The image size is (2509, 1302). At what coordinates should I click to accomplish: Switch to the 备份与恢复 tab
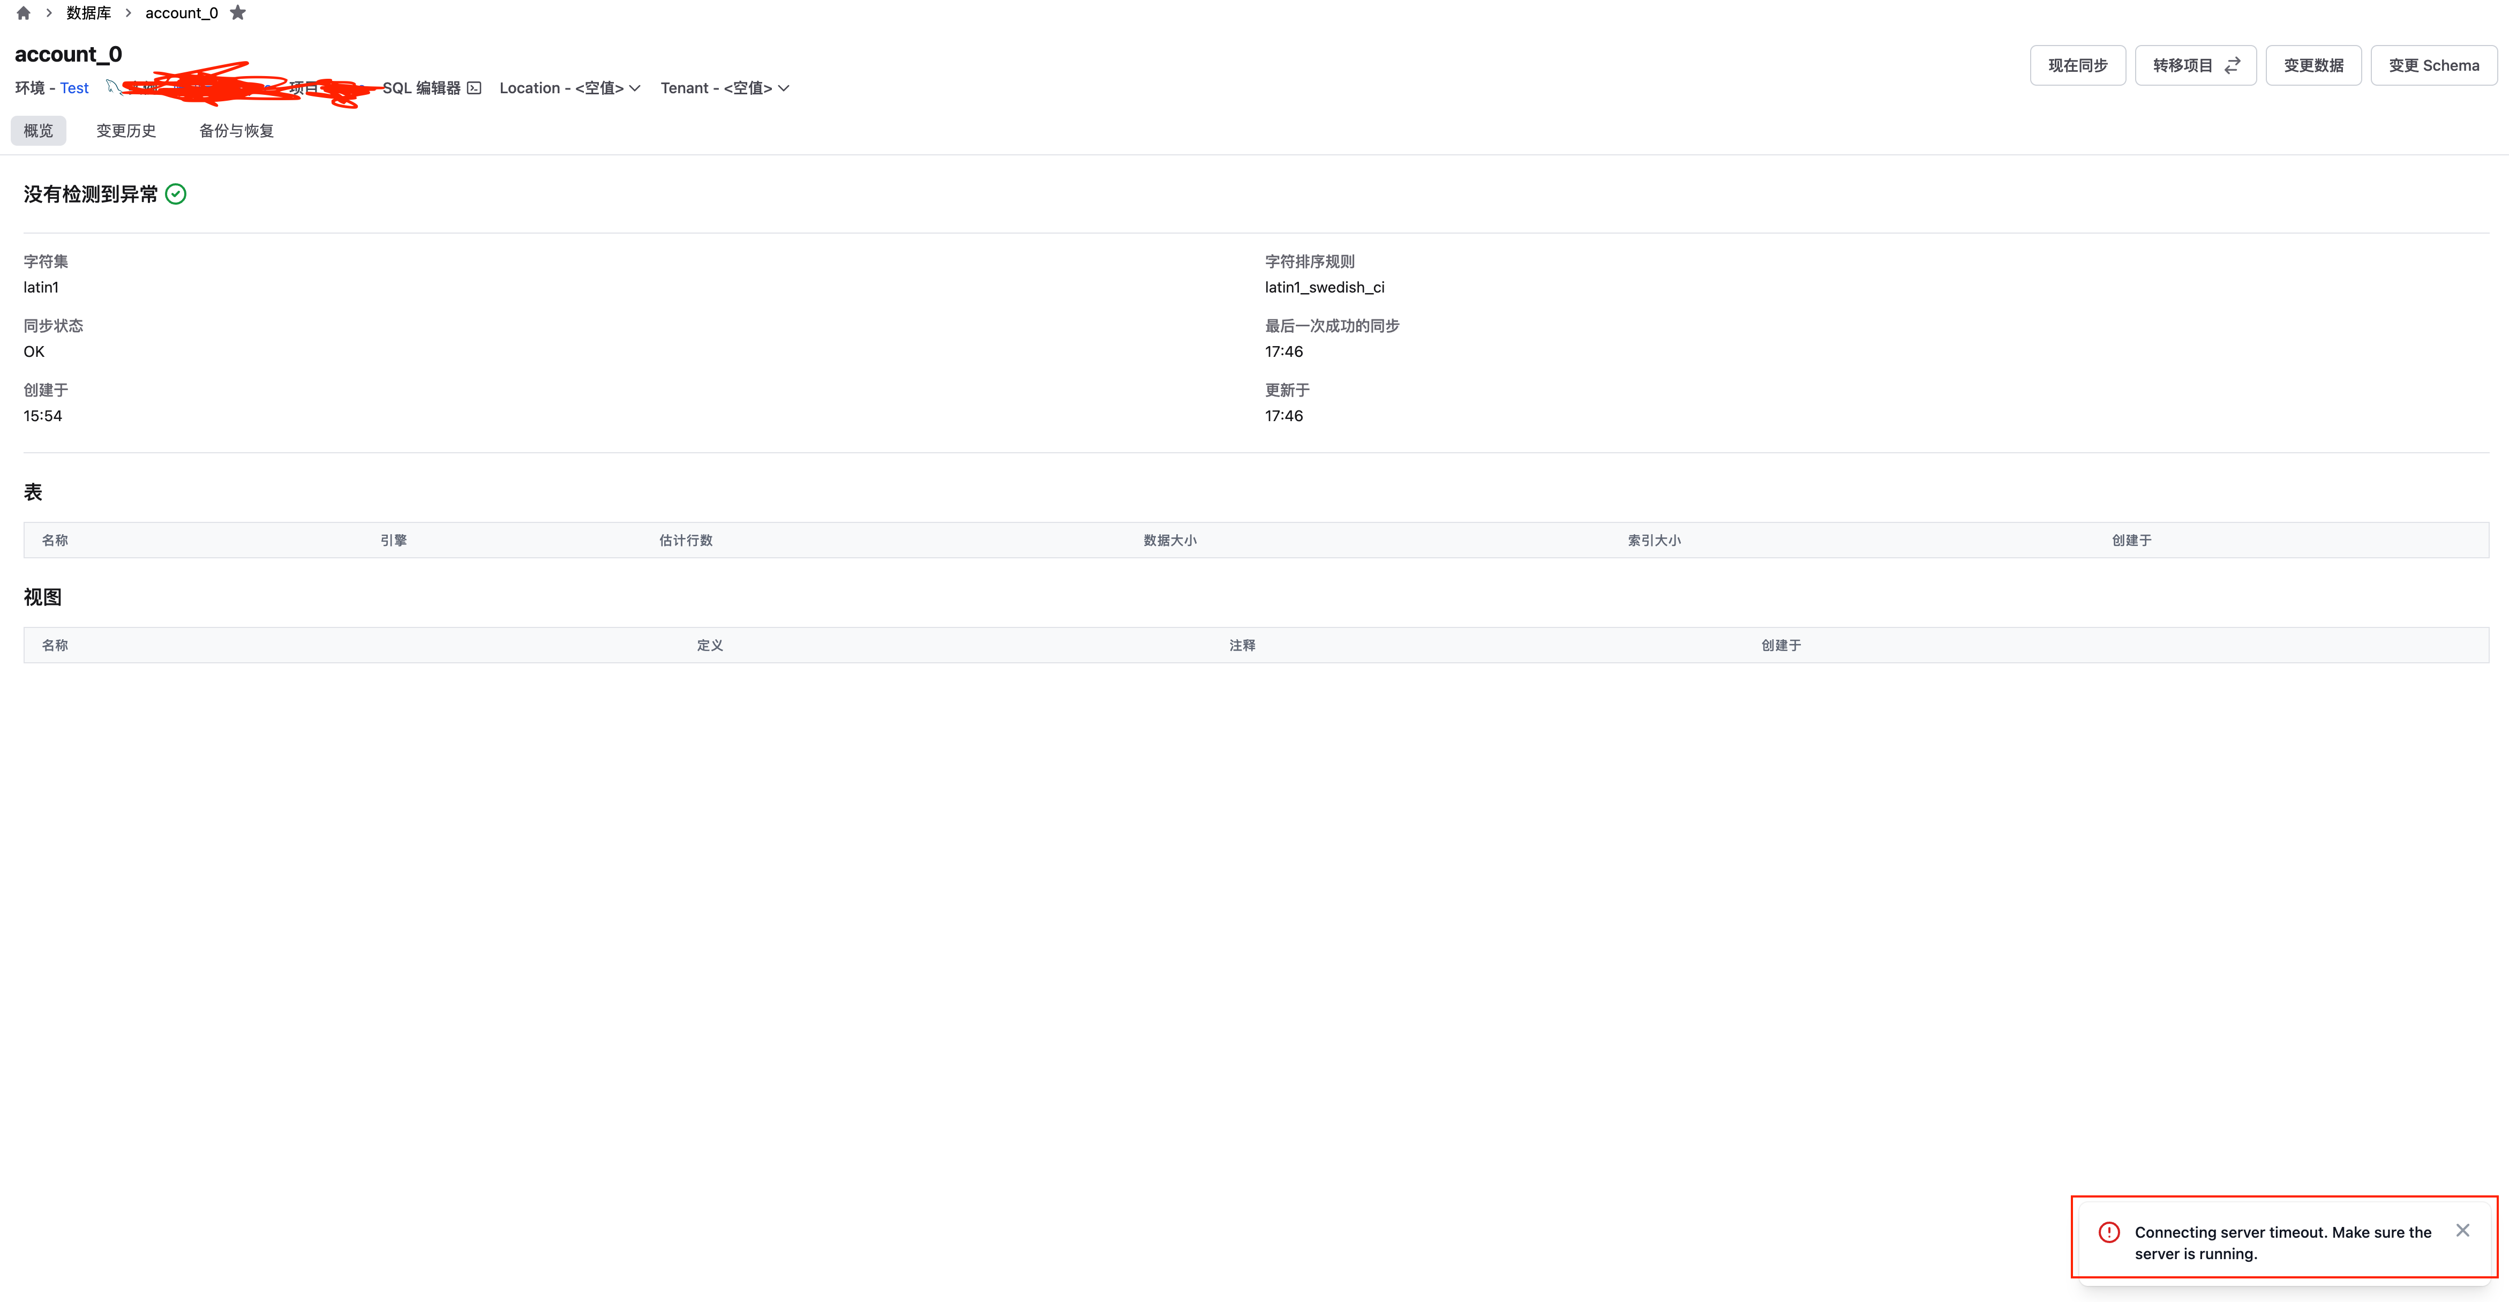click(237, 131)
